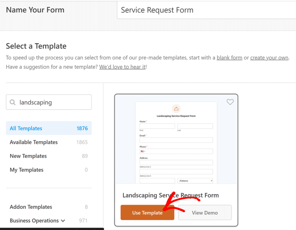The height and width of the screenshot is (230, 296).
Task: Click the Select a Template heading
Action: [36, 46]
